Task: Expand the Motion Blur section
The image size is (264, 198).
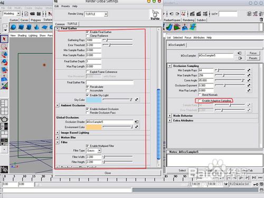Action: 58,137
